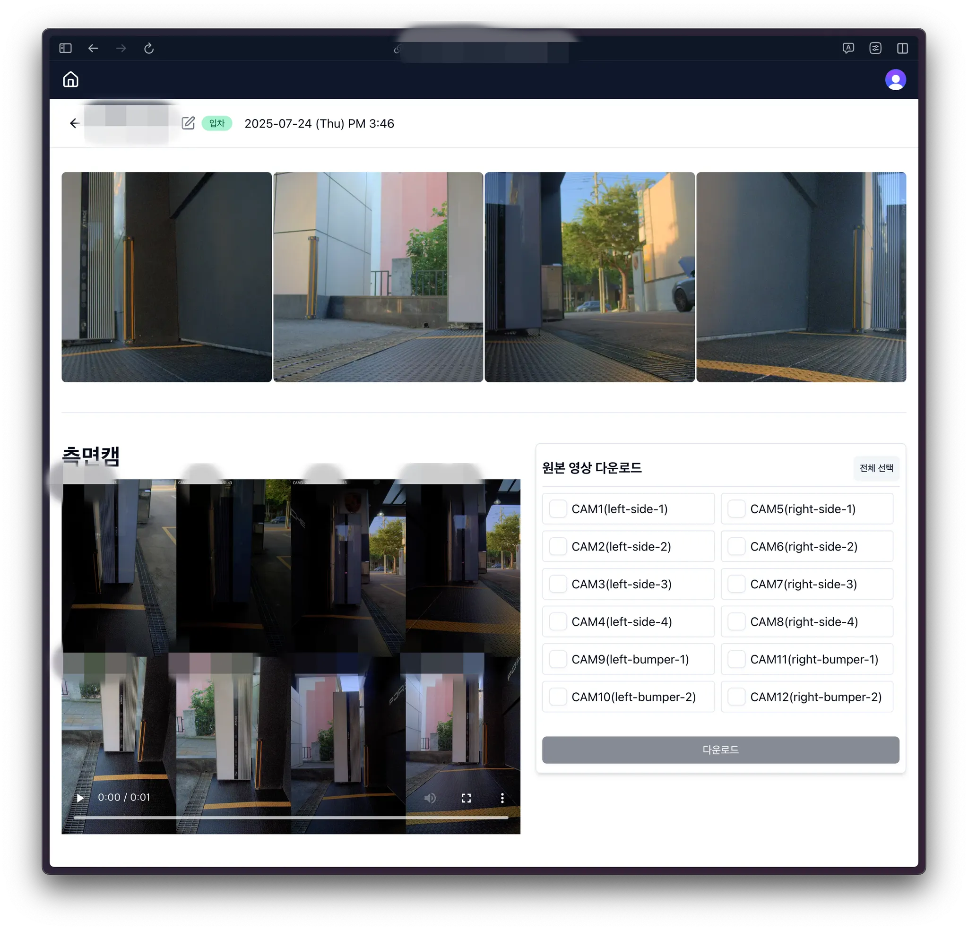
Task: Enter fullscreen on the video player
Action: tap(466, 798)
